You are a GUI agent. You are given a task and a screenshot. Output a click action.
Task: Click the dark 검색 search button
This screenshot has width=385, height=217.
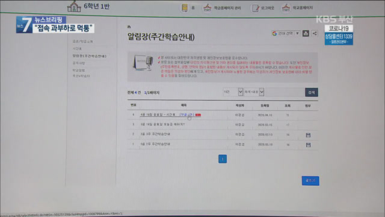[x=312, y=92]
